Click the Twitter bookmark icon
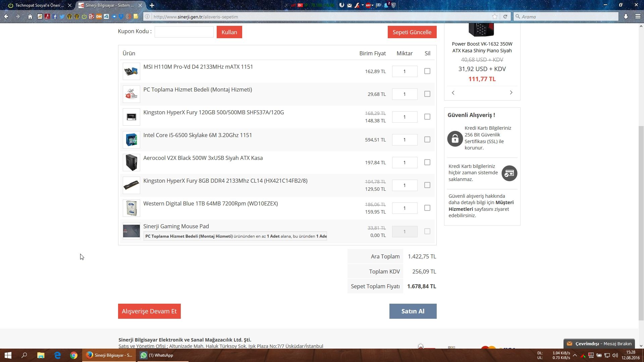This screenshot has width=644, height=362. point(62,16)
